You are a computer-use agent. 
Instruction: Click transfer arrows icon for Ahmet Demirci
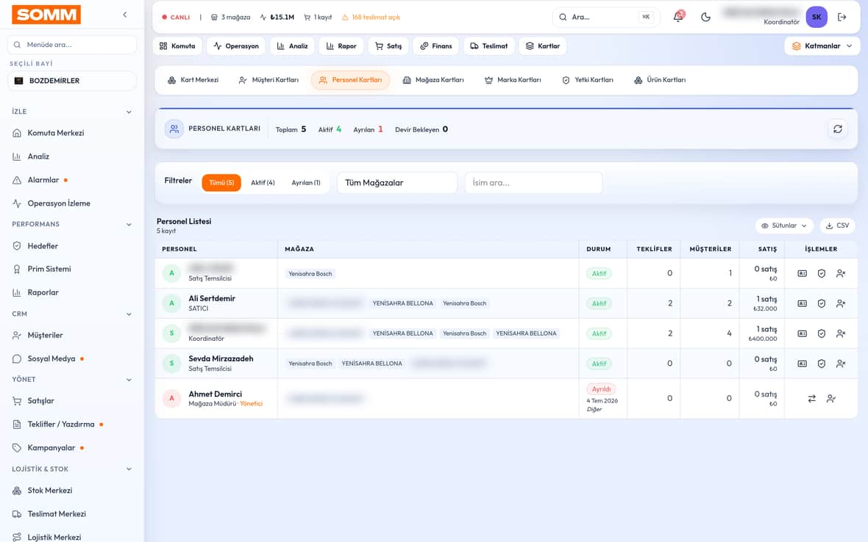[x=811, y=398]
